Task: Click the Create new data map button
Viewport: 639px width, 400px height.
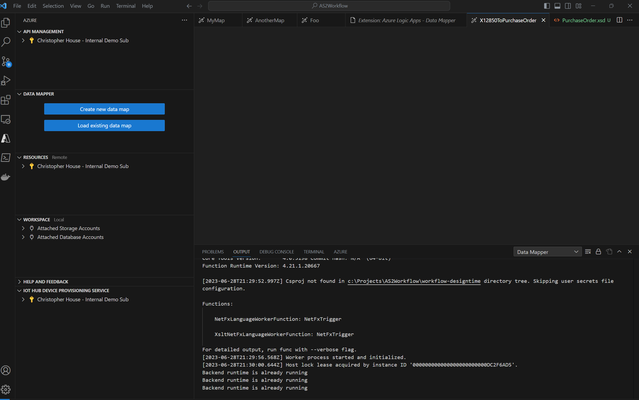Action: tap(104, 109)
